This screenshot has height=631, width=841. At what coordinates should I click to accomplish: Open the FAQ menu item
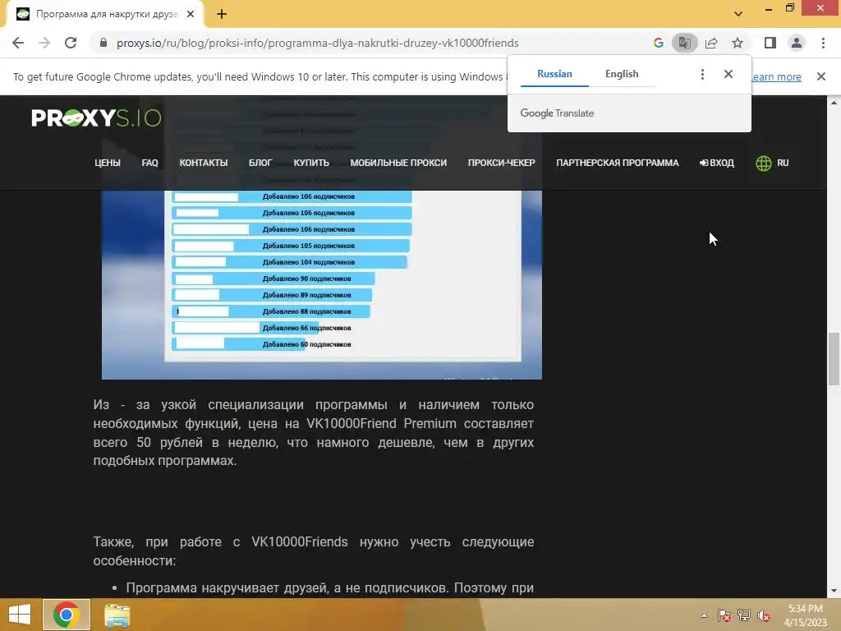tap(149, 163)
